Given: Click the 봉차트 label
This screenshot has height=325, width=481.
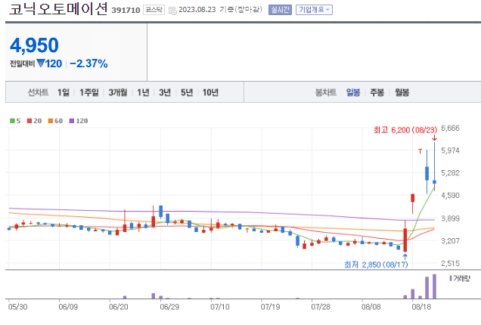Looking at the screenshot, I should point(325,92).
